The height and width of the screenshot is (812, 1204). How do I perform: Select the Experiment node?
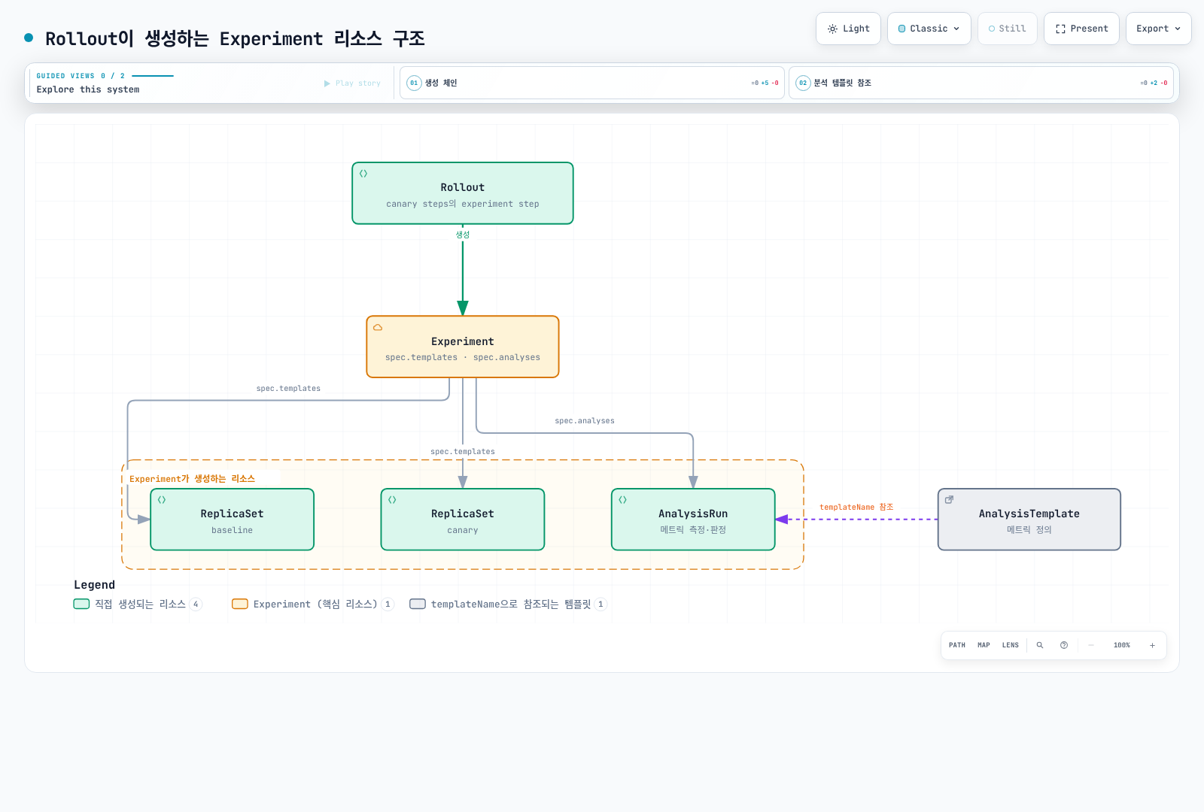[x=463, y=347]
